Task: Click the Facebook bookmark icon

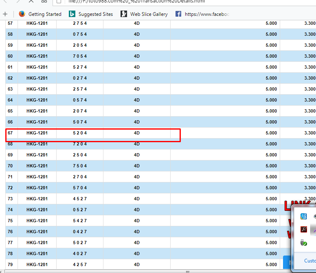Action: click(178, 14)
